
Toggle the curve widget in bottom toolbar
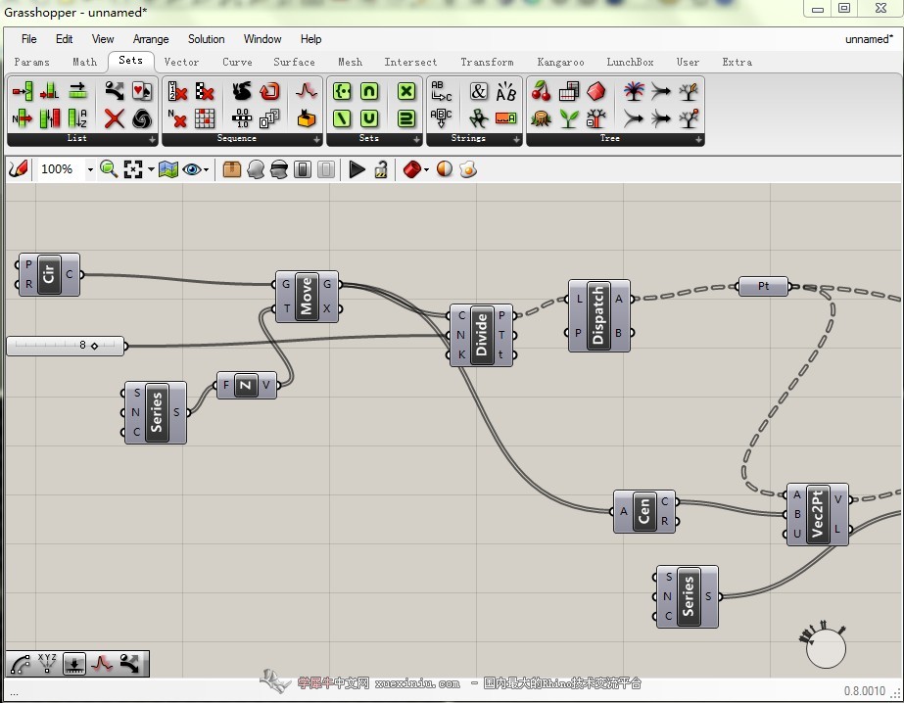[21, 664]
